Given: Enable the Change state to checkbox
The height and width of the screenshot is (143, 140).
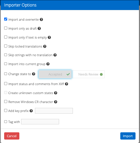Looking at the screenshot, I should point(6,74).
